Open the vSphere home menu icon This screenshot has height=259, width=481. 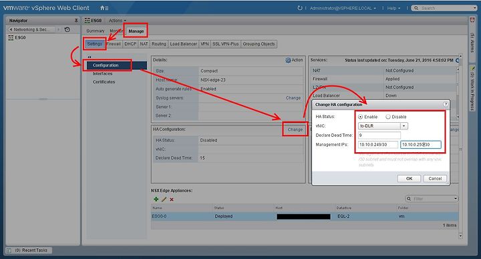(x=104, y=8)
